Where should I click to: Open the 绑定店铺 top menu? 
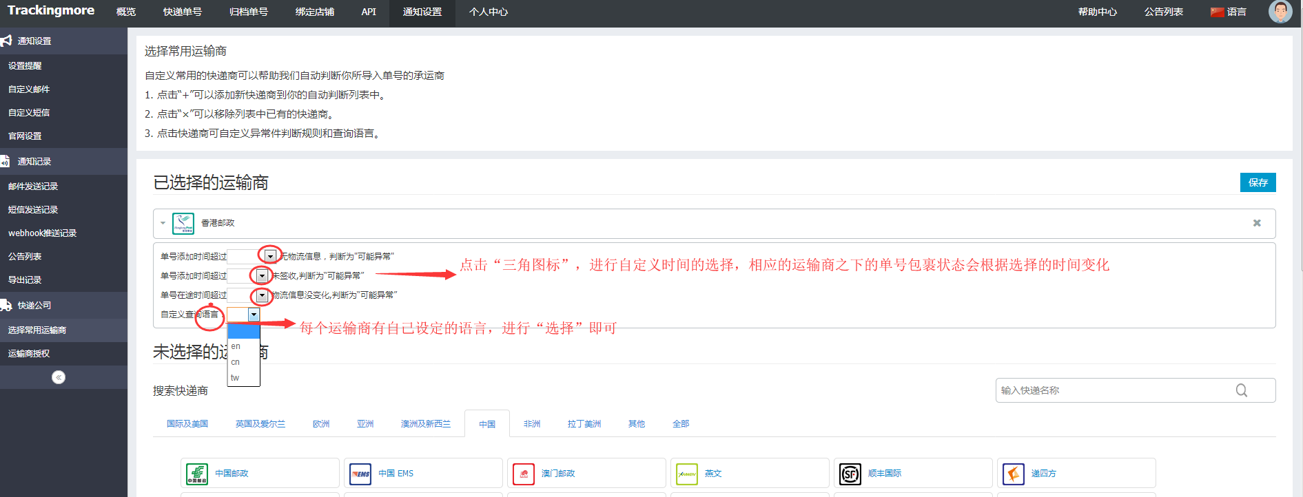coord(315,12)
